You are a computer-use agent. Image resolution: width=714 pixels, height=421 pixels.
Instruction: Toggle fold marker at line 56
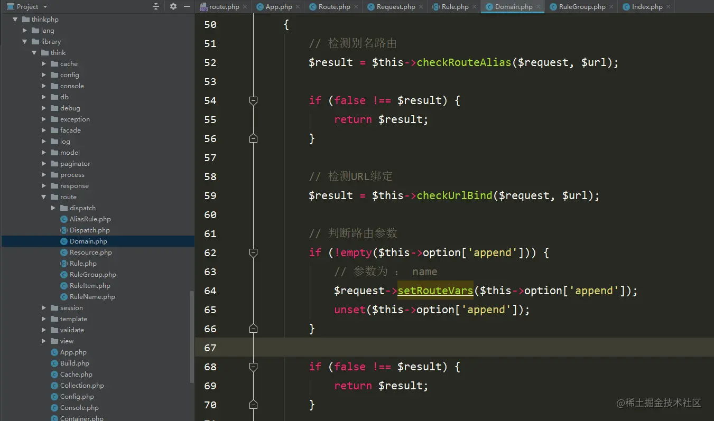pyautogui.click(x=253, y=138)
